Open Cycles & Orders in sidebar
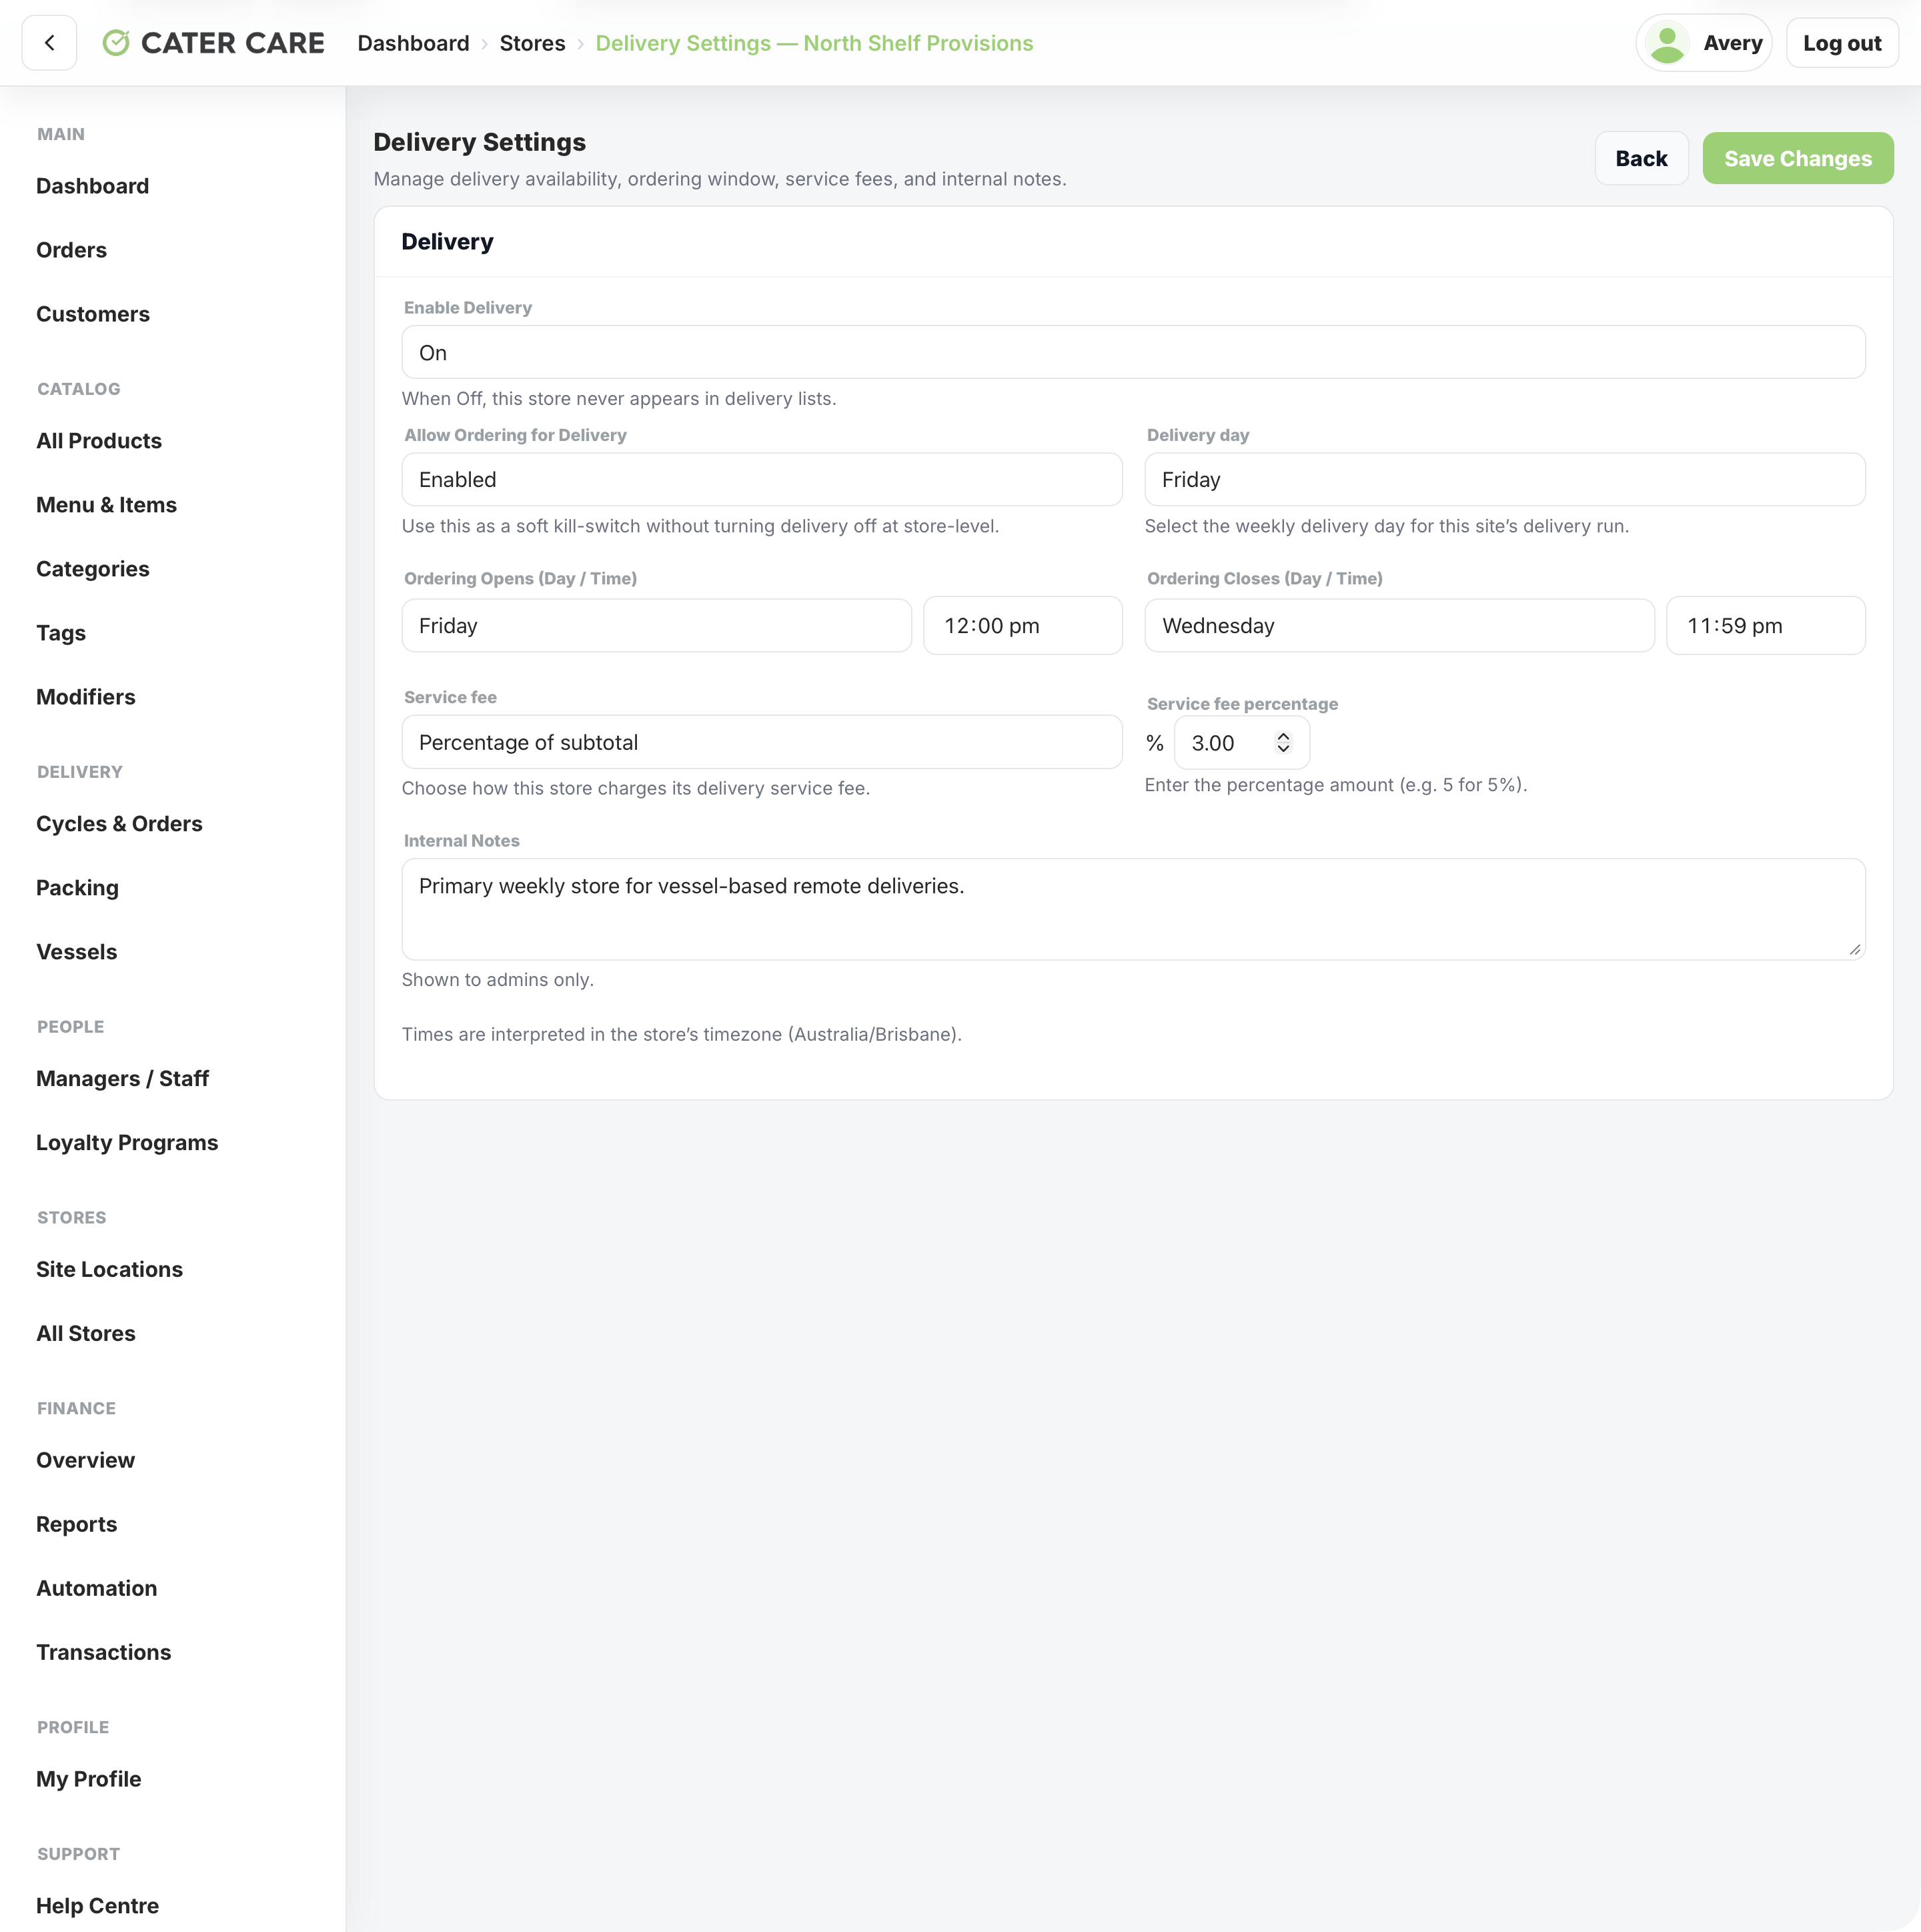The height and width of the screenshot is (1932, 1921). [x=119, y=824]
